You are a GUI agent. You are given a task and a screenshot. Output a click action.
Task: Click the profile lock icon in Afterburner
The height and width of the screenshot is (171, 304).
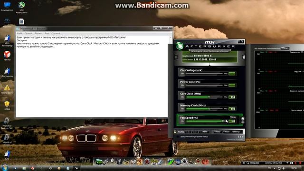click(x=175, y=132)
